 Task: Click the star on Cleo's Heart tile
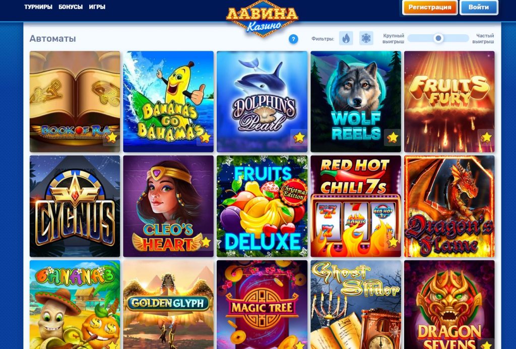(205, 242)
